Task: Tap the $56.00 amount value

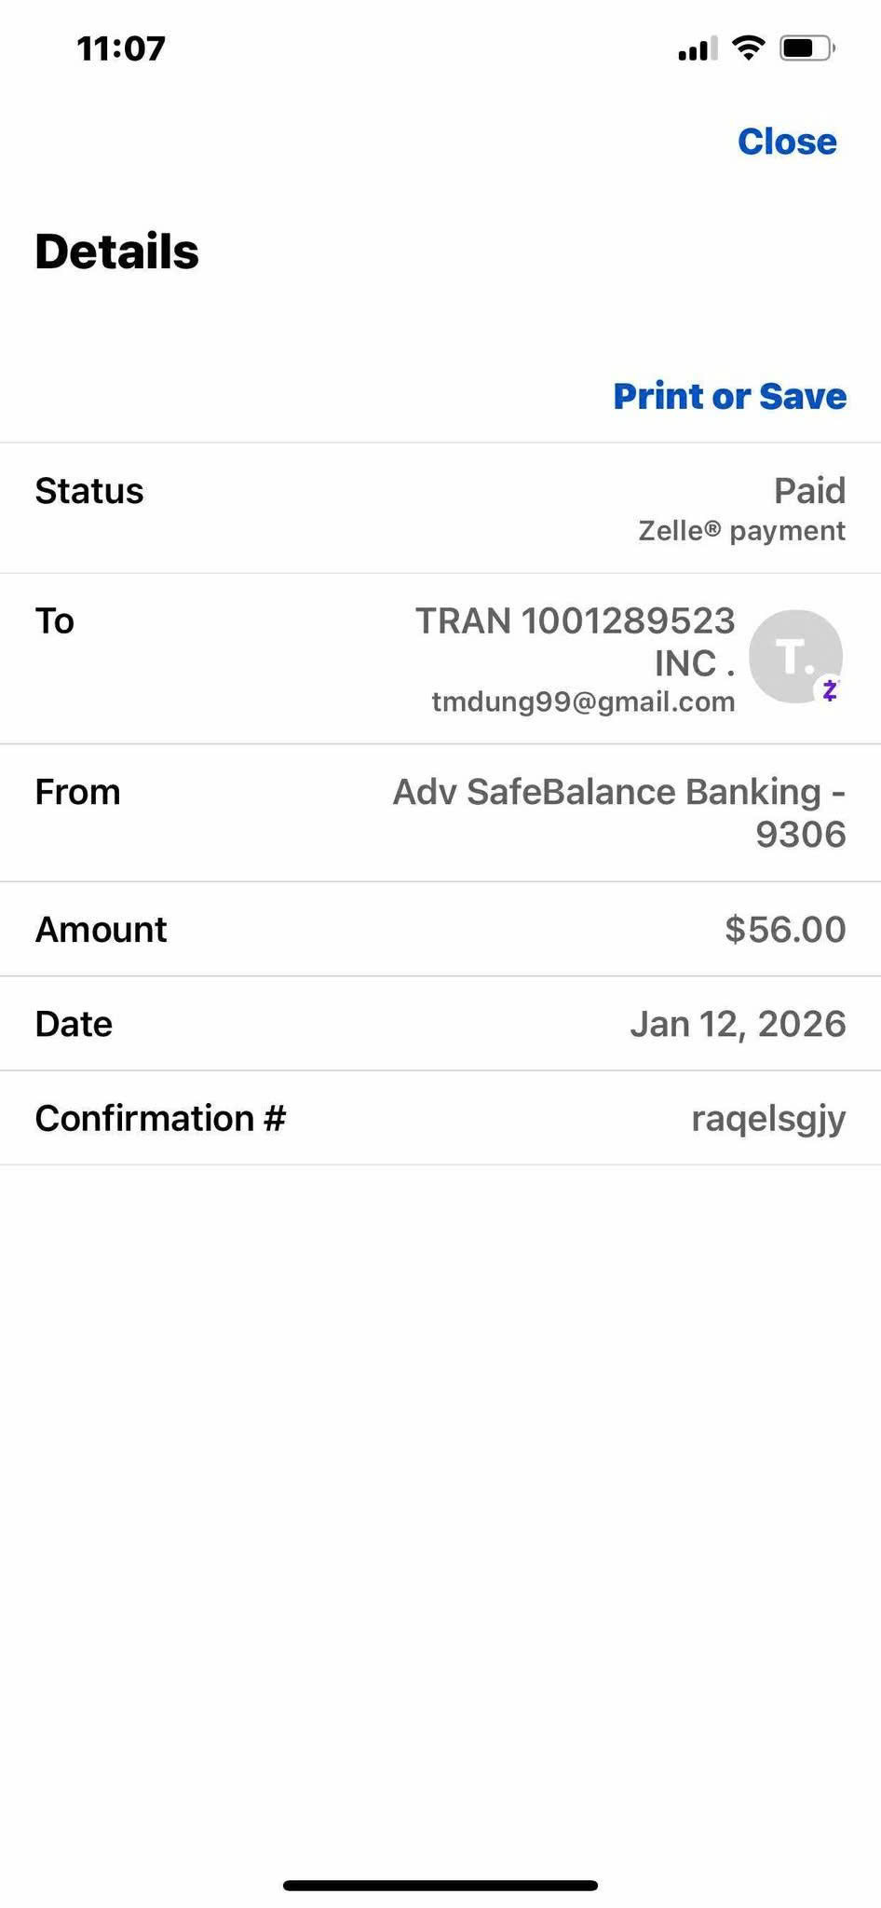Action: (785, 929)
